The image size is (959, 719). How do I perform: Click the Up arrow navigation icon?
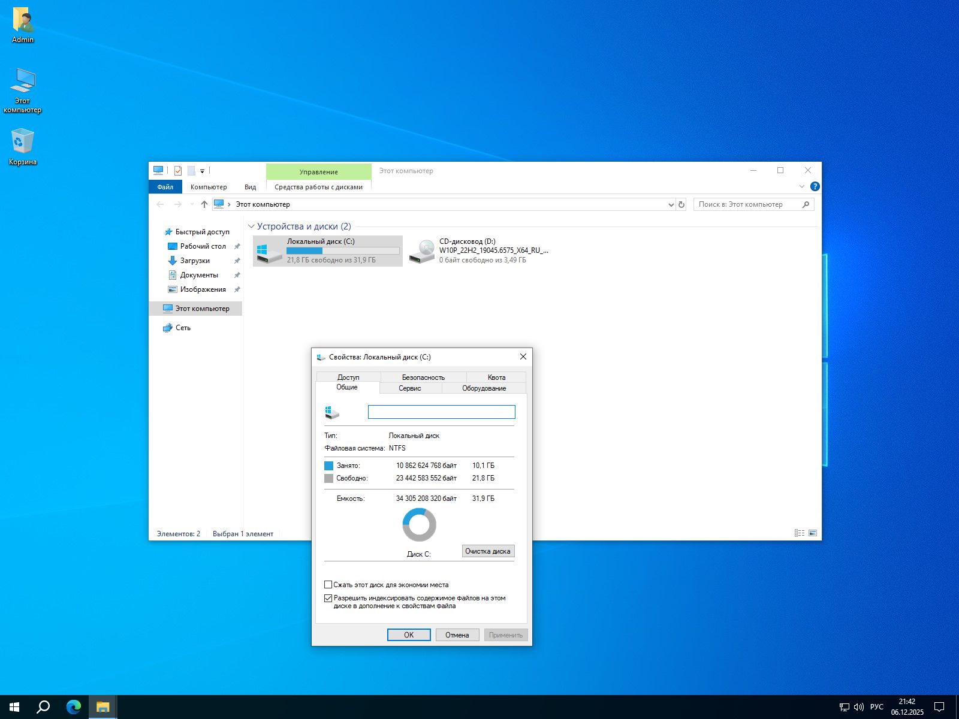click(204, 204)
